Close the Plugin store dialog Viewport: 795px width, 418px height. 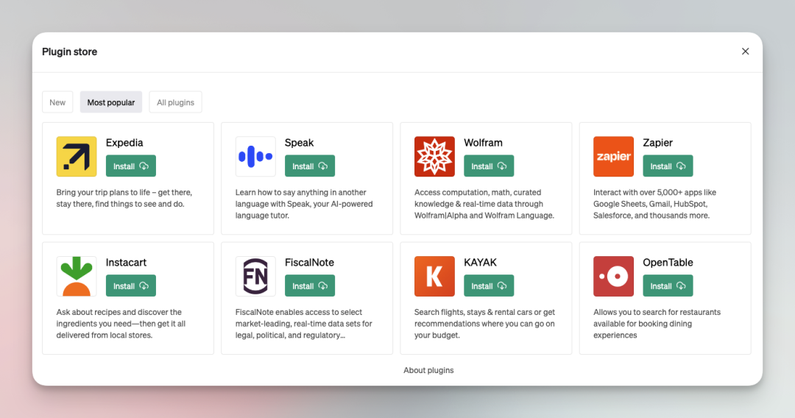click(x=745, y=52)
